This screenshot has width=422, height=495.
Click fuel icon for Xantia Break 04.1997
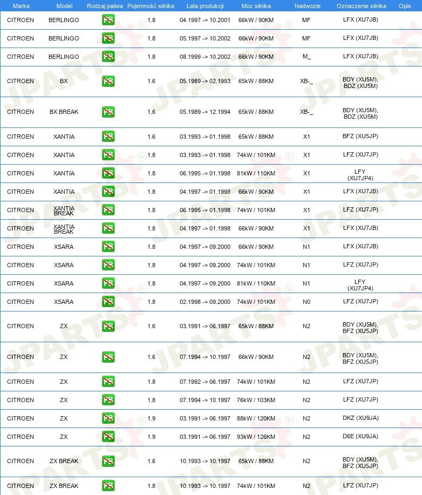click(x=108, y=228)
